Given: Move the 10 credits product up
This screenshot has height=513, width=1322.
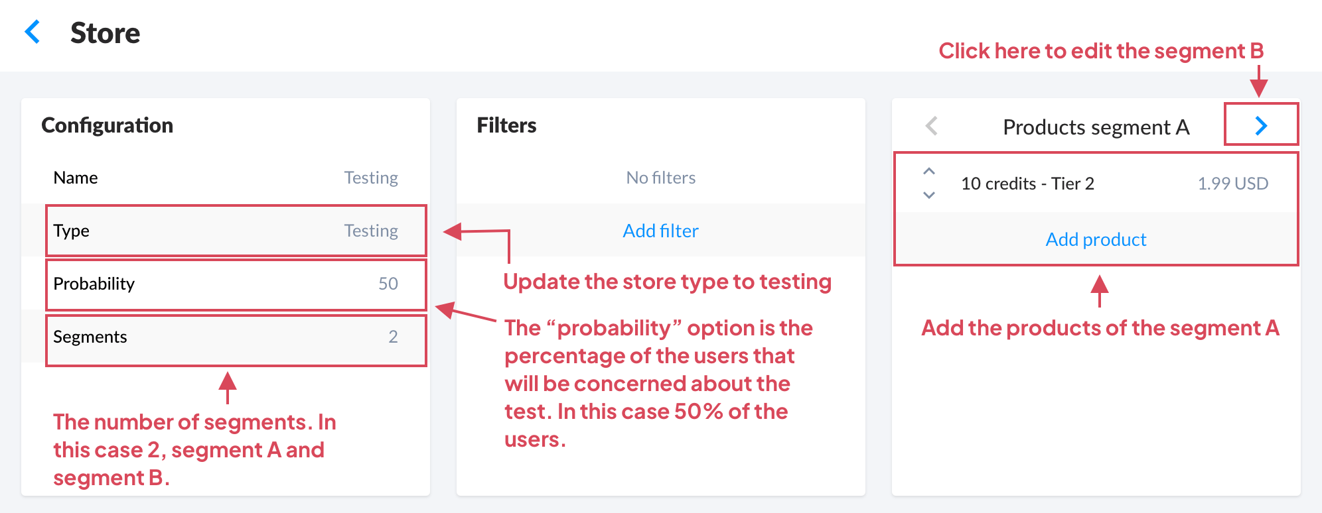Looking at the screenshot, I should pos(929,172).
